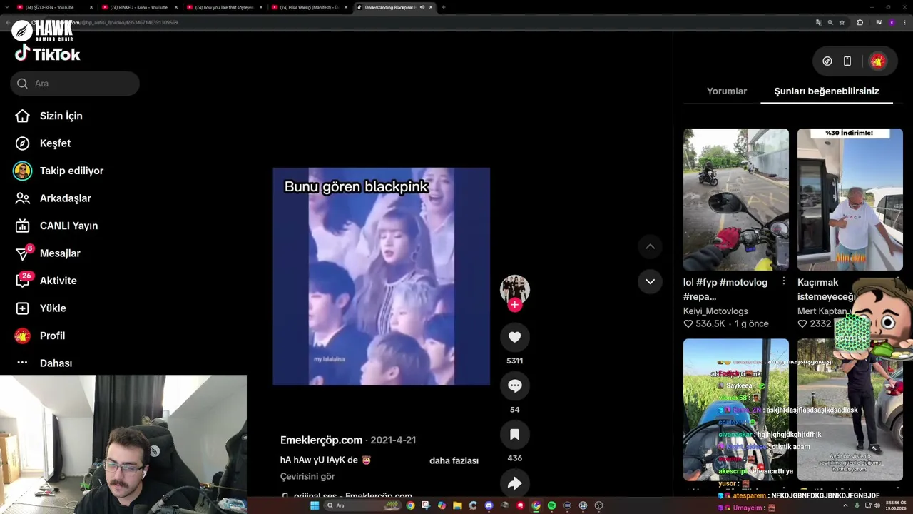913x514 pixels.
Task: Open the creator avatar beside the video
Action: pyautogui.click(x=514, y=288)
